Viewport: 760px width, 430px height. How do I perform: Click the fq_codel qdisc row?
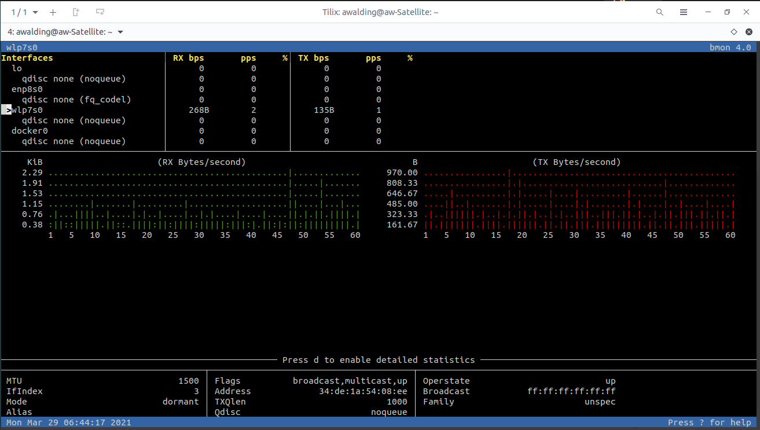(x=76, y=100)
